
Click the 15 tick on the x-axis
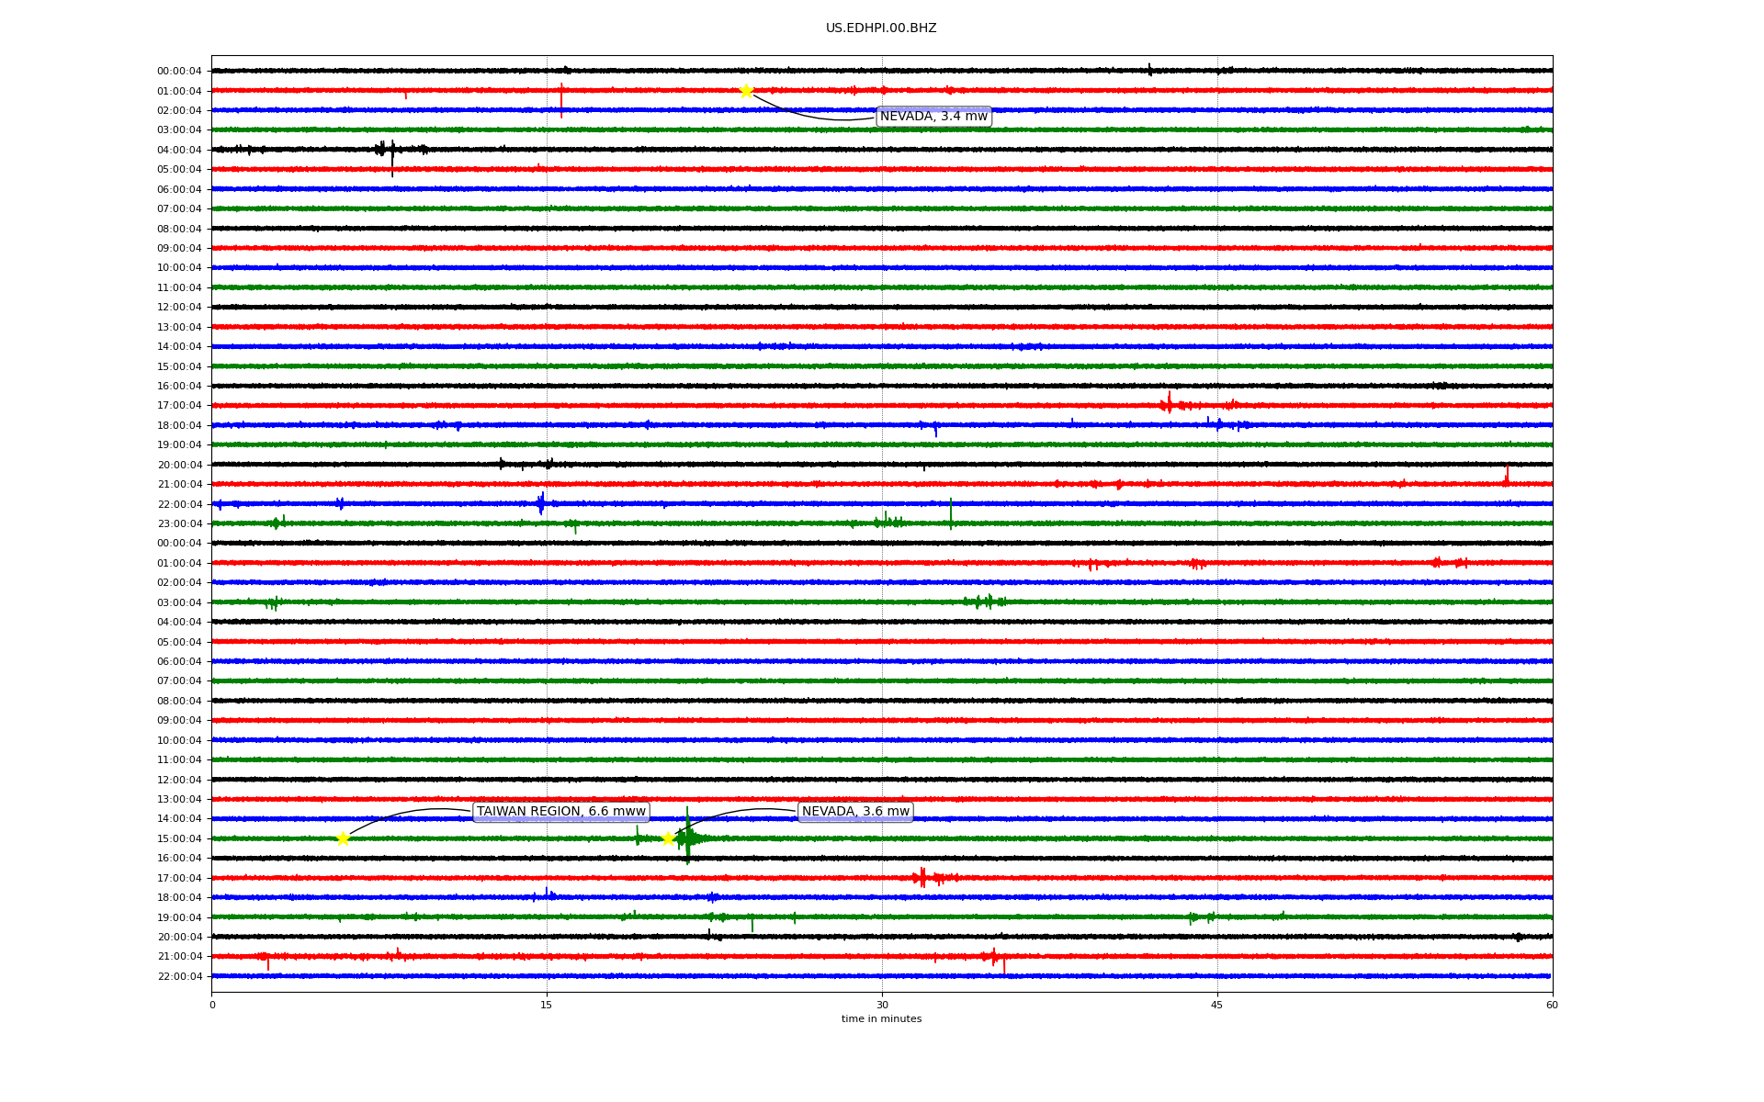point(547,1005)
